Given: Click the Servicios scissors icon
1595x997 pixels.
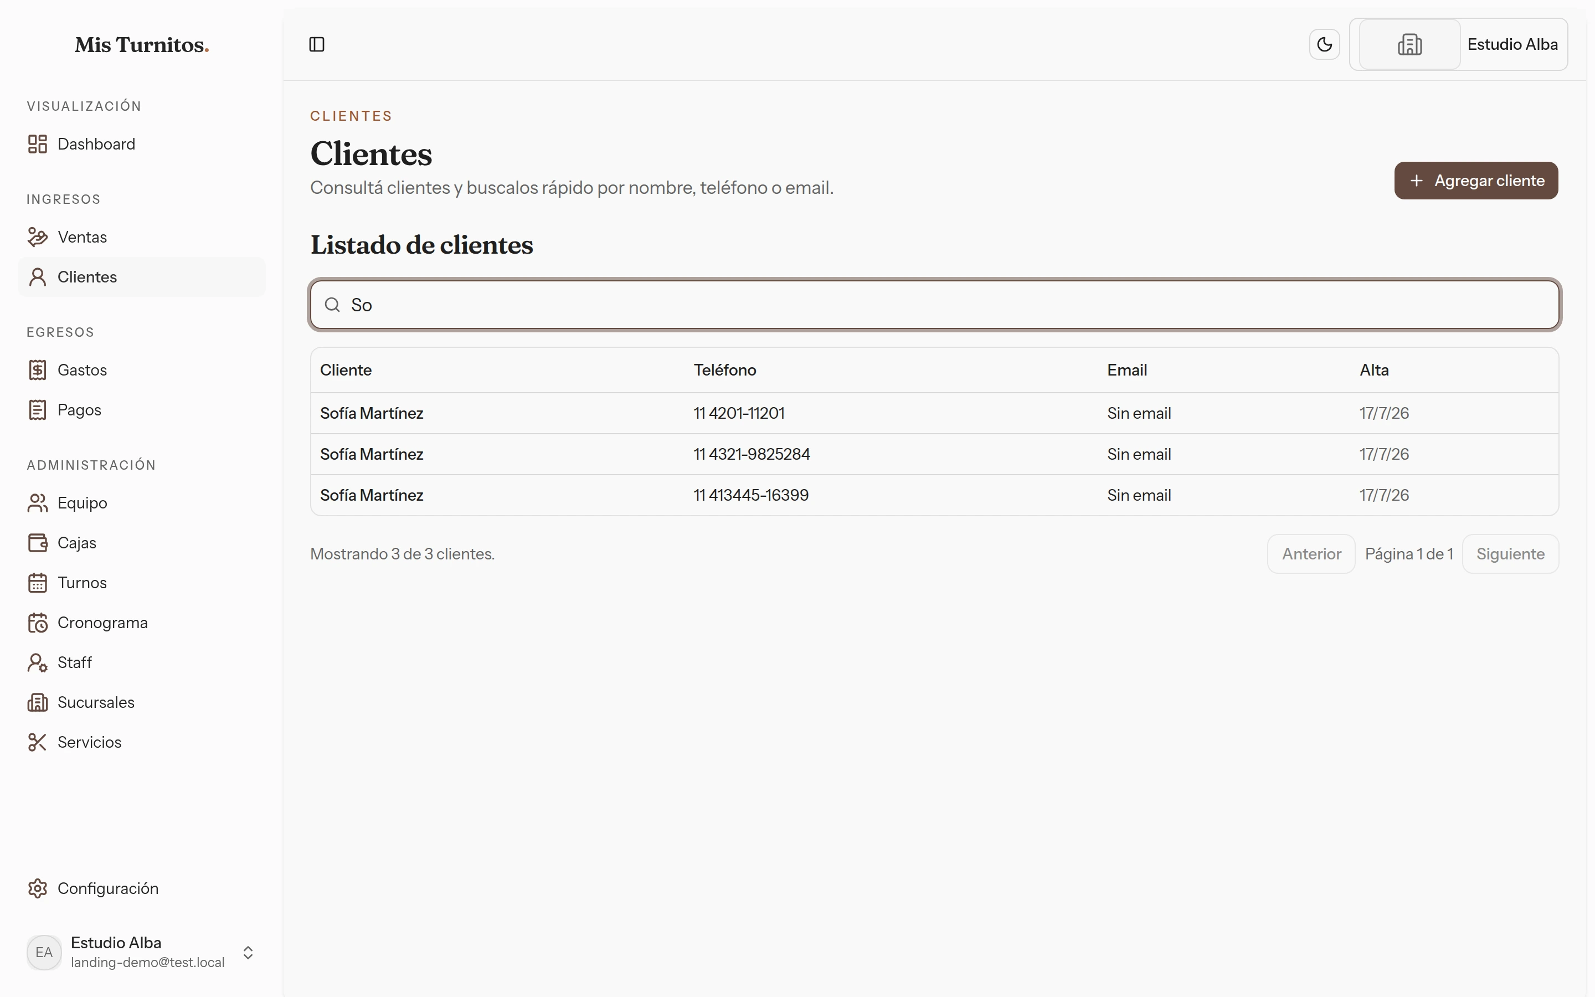Looking at the screenshot, I should click(38, 742).
